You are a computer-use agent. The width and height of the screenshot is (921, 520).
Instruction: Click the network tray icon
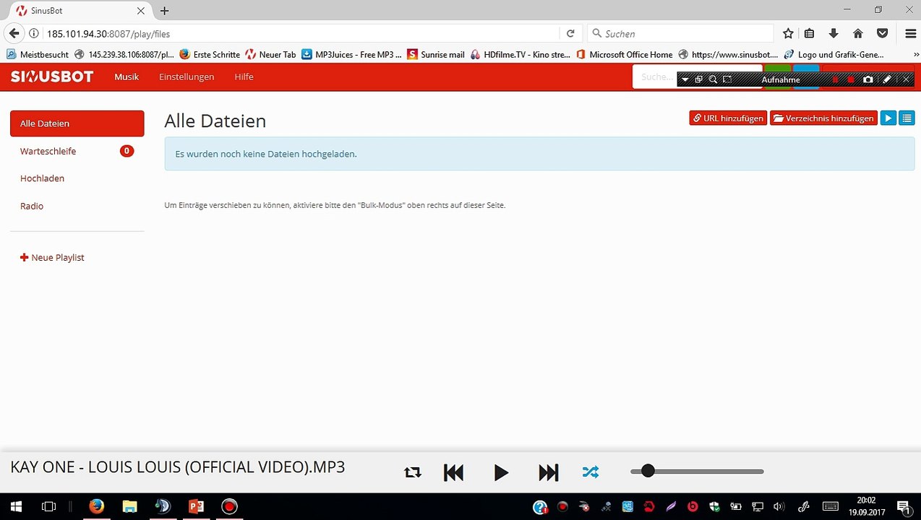[x=758, y=506]
